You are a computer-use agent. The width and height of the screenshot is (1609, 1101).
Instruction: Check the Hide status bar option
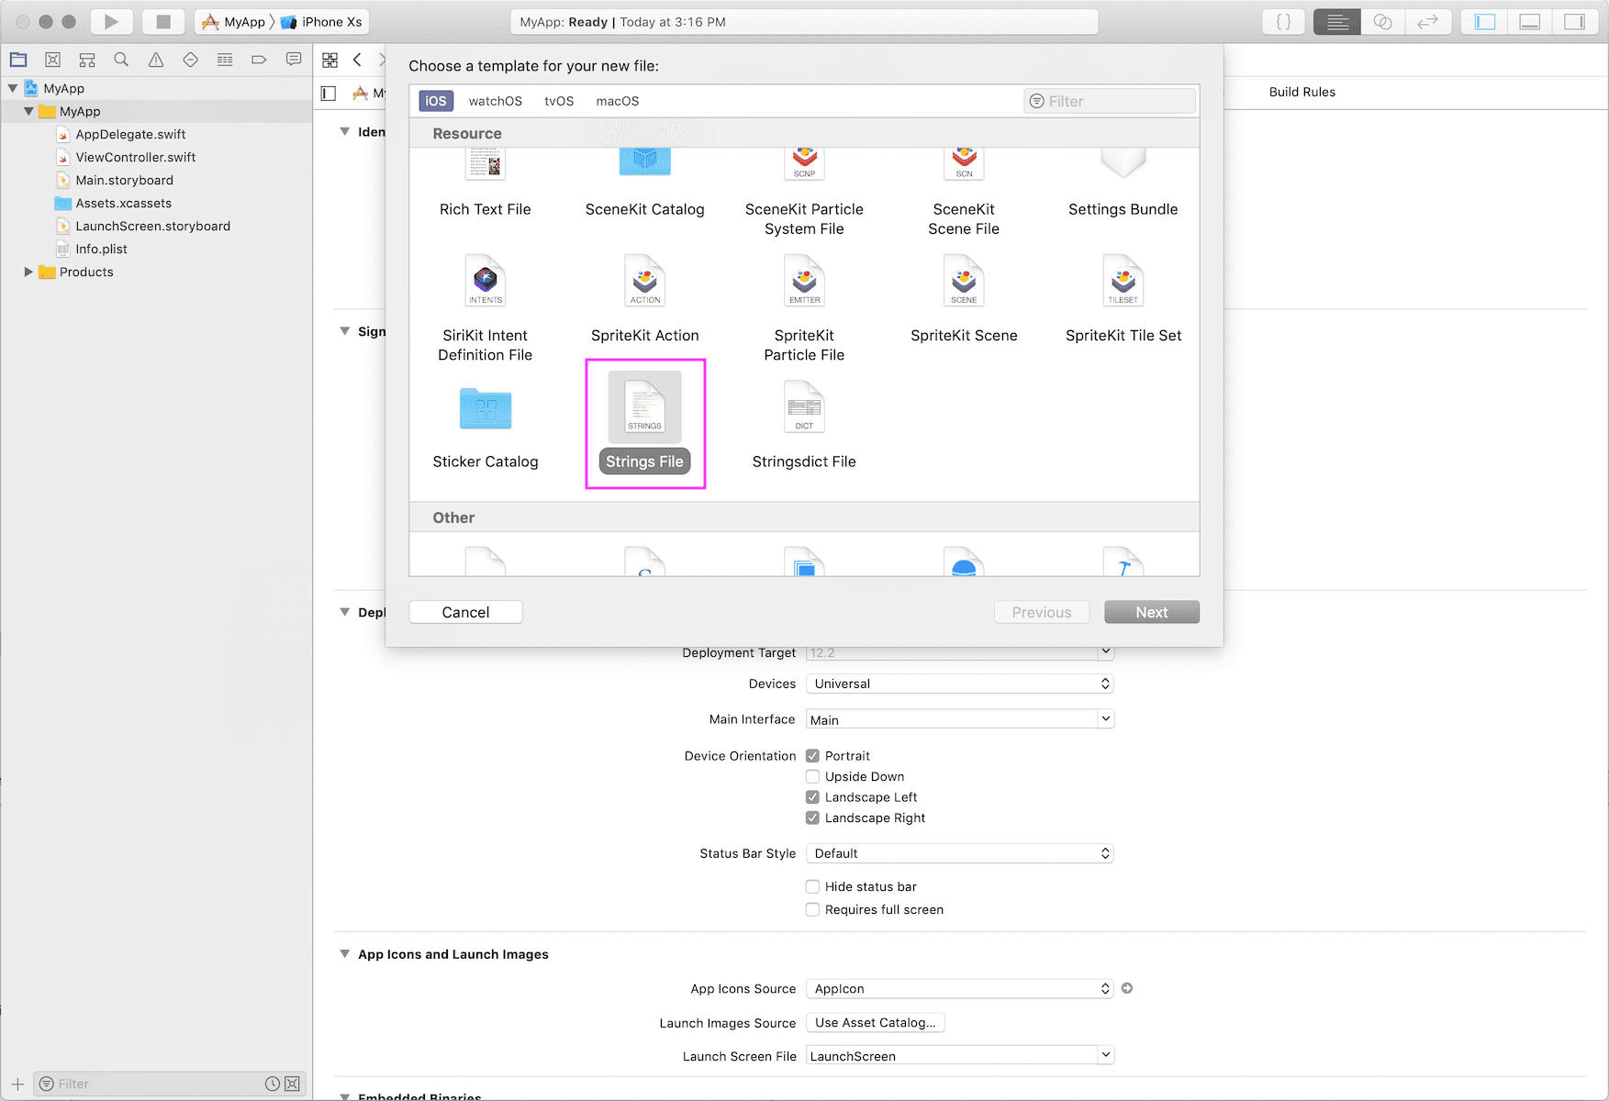coord(812,886)
